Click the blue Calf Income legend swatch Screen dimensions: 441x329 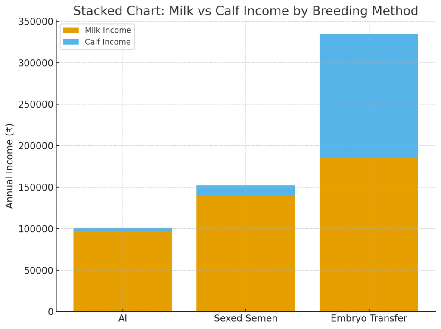pos(71,42)
